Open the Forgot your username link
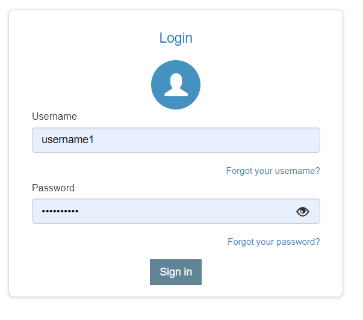The image size is (363, 320). point(273,171)
